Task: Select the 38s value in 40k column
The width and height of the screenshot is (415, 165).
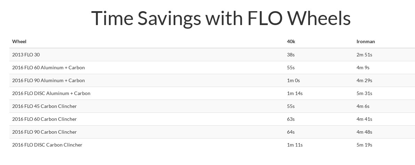Action: point(290,55)
